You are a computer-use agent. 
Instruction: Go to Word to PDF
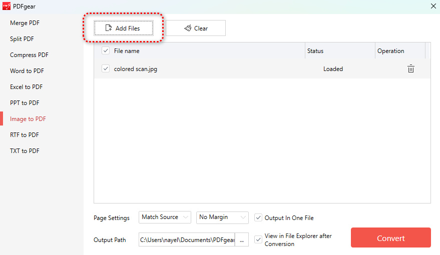pos(27,71)
